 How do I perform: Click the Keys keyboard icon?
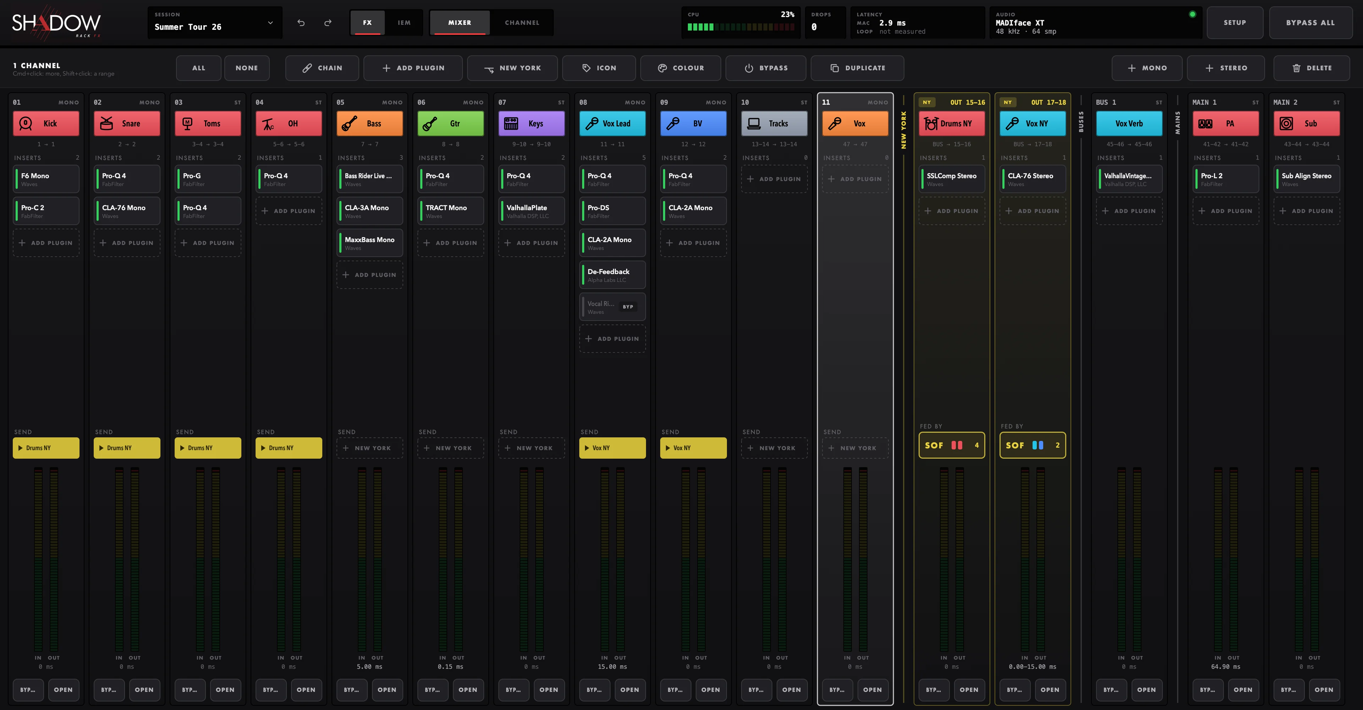click(511, 123)
